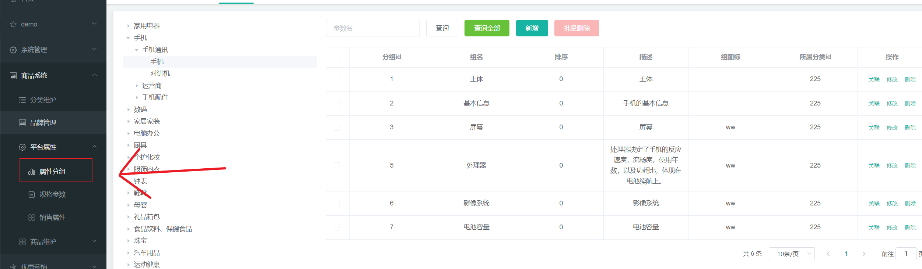Expand the 家居家装 tree node
Image resolution: width=922 pixels, height=269 pixels.
point(128,121)
